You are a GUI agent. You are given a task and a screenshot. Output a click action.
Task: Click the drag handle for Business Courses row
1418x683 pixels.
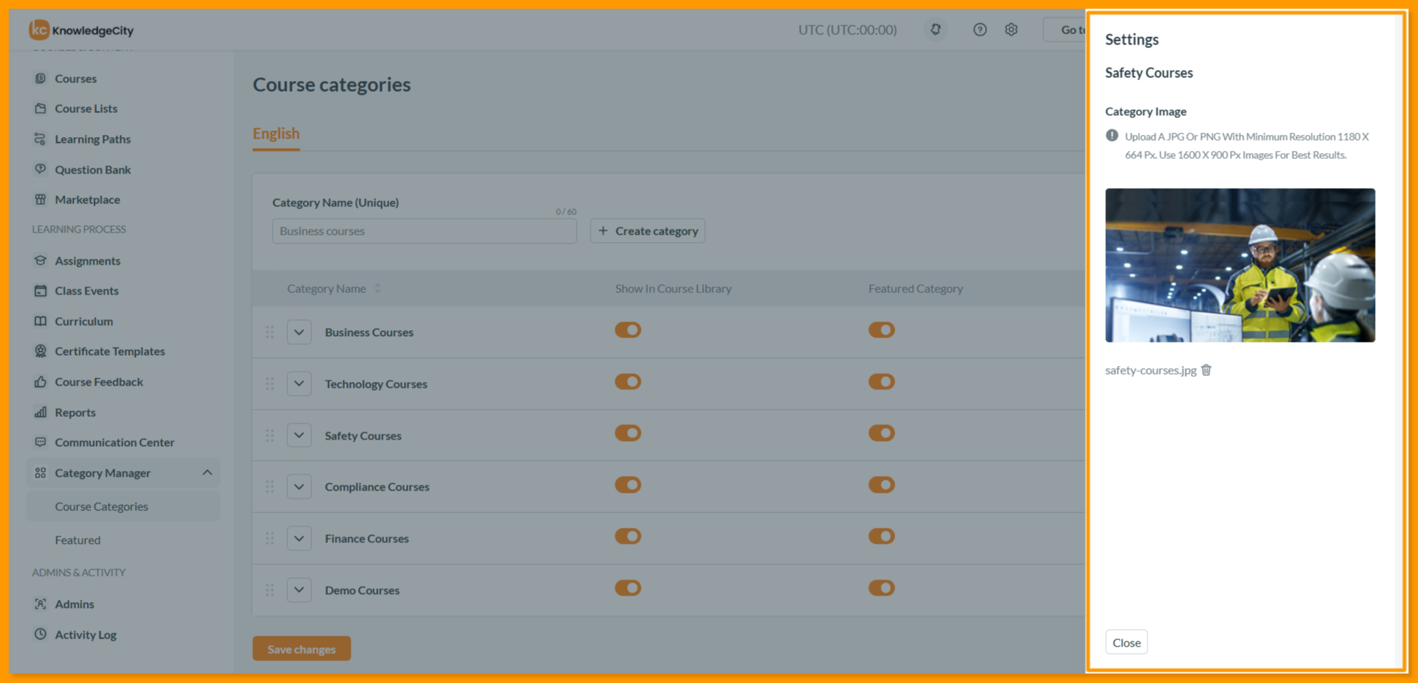pyautogui.click(x=270, y=332)
